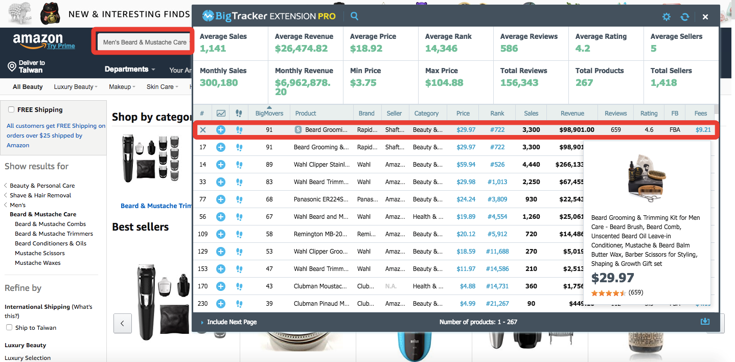Sort by the Sales column header
The width and height of the screenshot is (735, 362).
(x=531, y=114)
